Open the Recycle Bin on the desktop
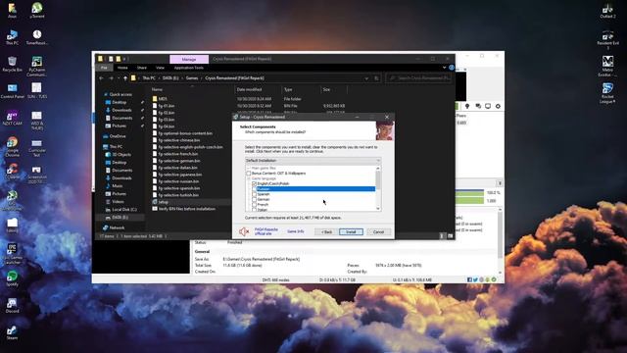Image resolution: width=627 pixels, height=353 pixels. [x=12, y=64]
